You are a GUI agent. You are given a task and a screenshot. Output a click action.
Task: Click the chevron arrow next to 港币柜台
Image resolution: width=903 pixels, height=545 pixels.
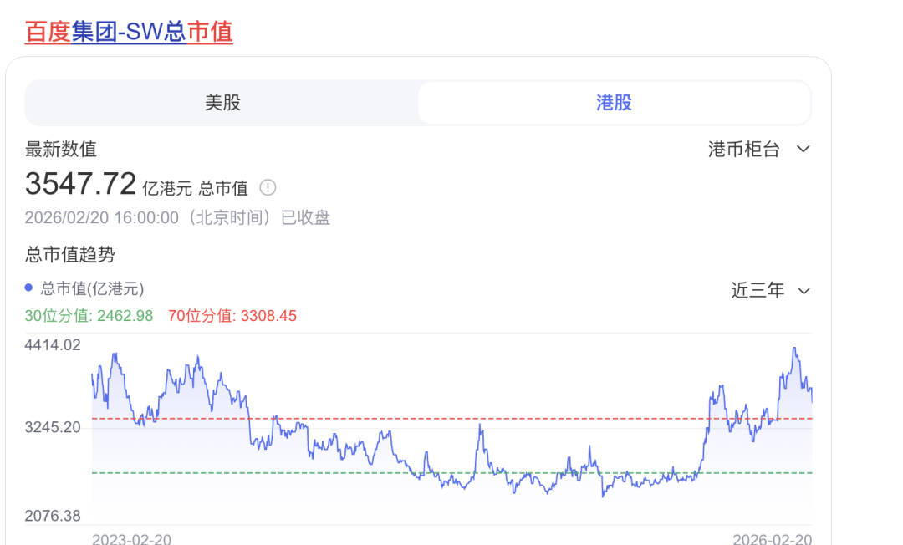(x=804, y=150)
